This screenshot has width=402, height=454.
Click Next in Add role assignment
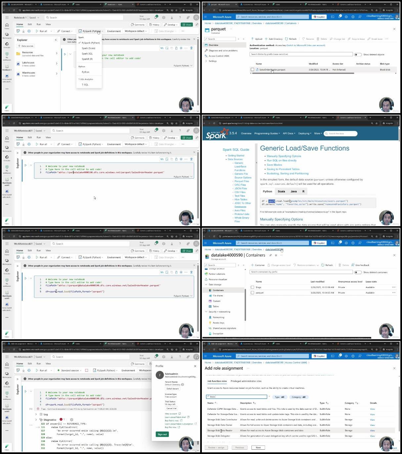[258, 447]
